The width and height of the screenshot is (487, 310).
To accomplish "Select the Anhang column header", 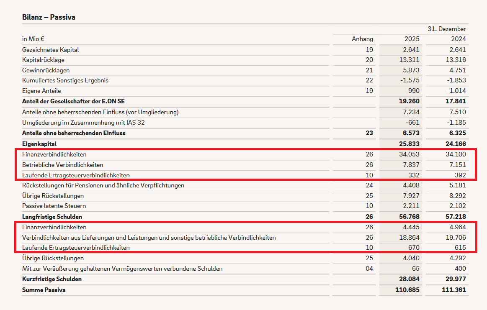I will pos(363,39).
